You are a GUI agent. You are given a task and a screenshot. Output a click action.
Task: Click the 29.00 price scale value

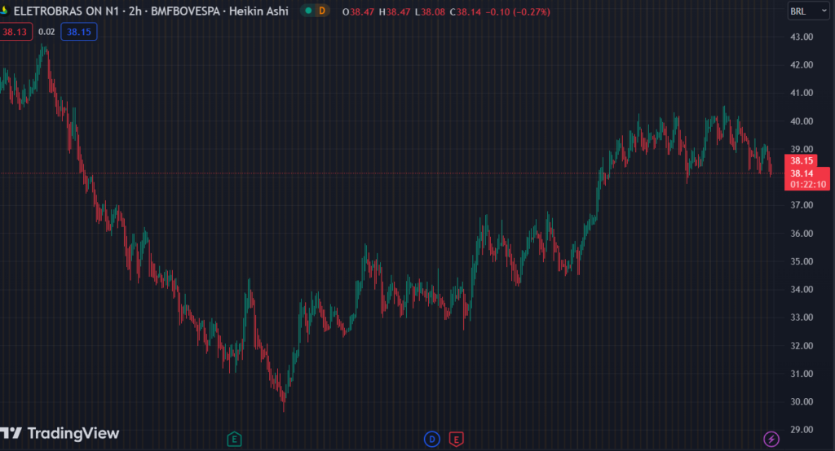pyautogui.click(x=802, y=429)
